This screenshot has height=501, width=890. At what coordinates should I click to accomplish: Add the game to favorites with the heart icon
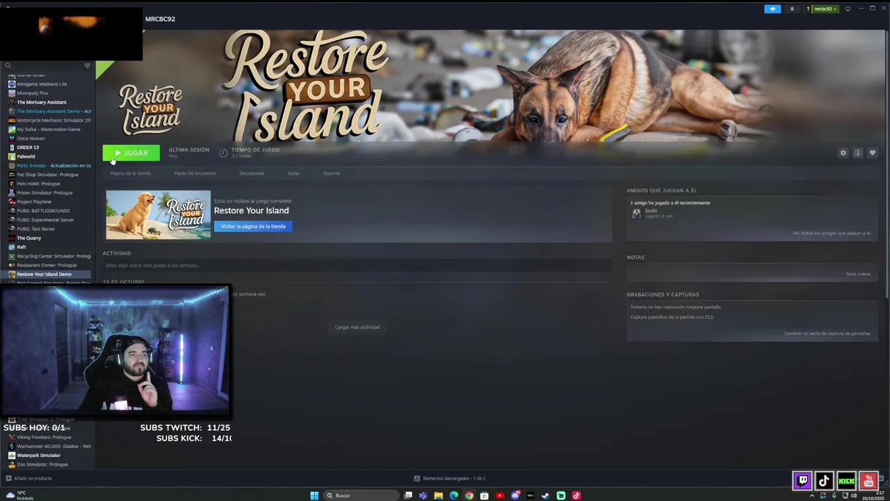point(873,153)
